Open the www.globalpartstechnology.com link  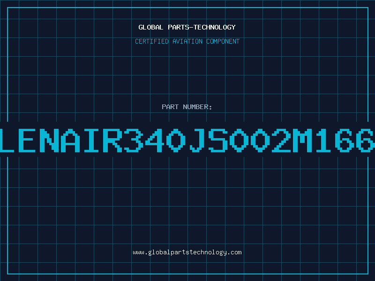point(187,252)
